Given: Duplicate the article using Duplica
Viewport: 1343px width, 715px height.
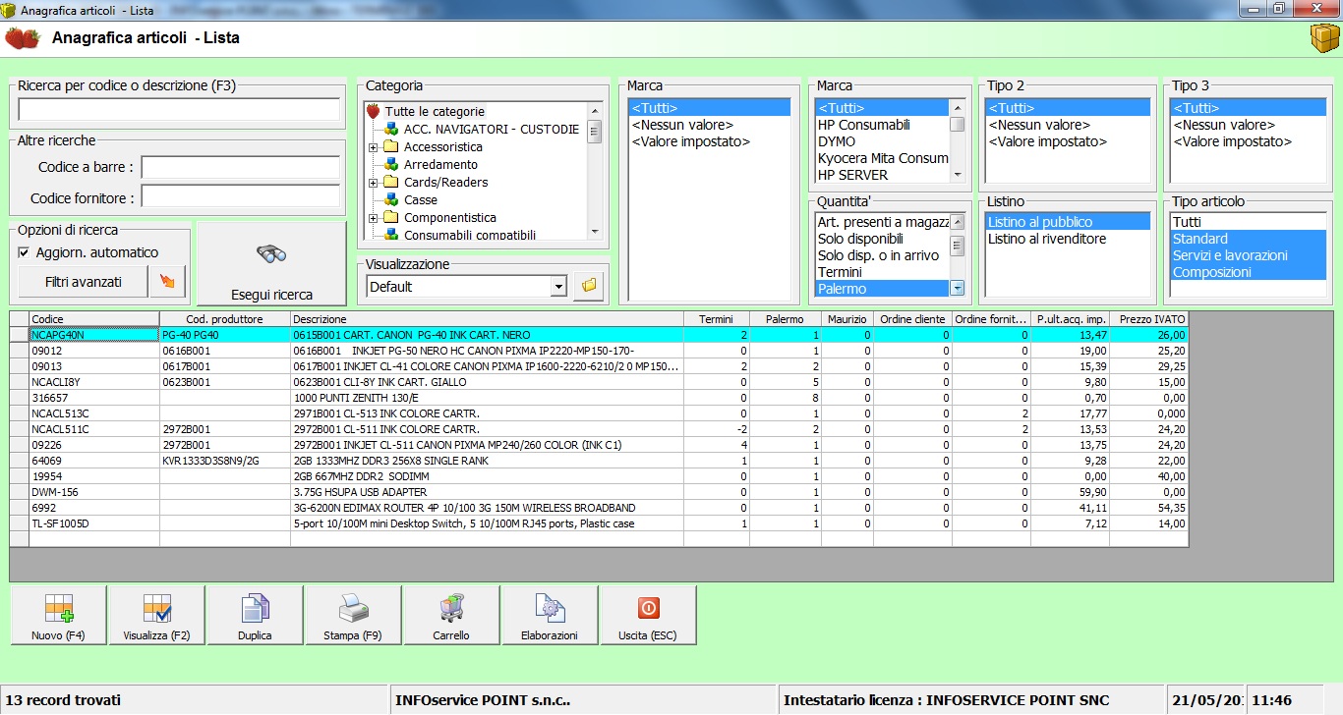Looking at the screenshot, I should 256,616.
